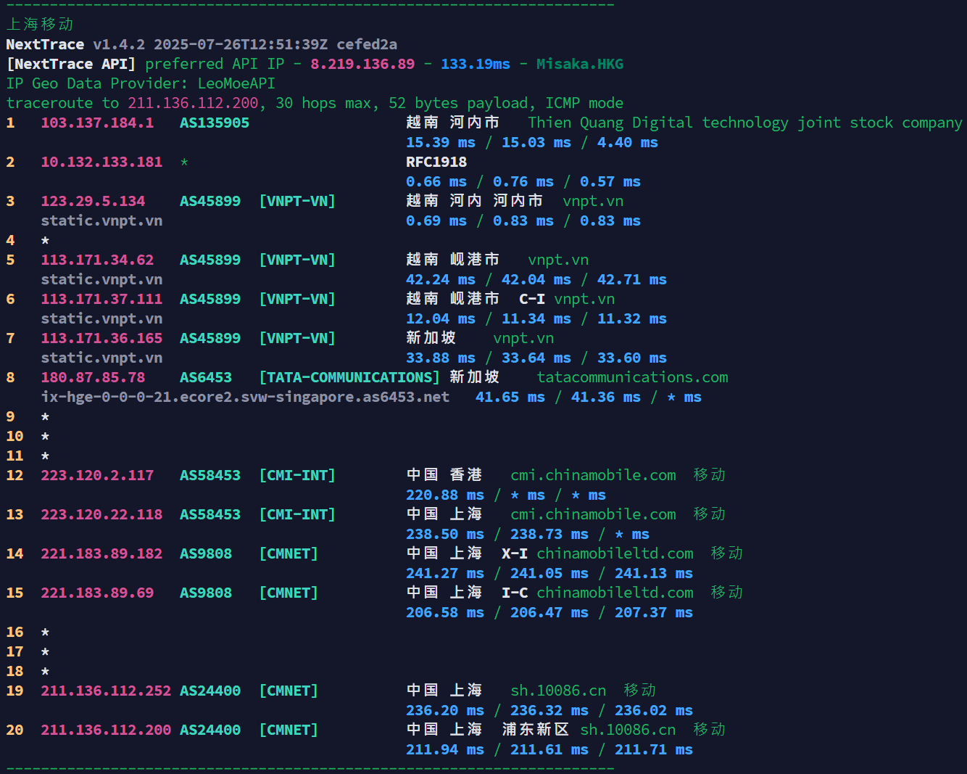Click the I-C tag in hop 15

tap(515, 593)
